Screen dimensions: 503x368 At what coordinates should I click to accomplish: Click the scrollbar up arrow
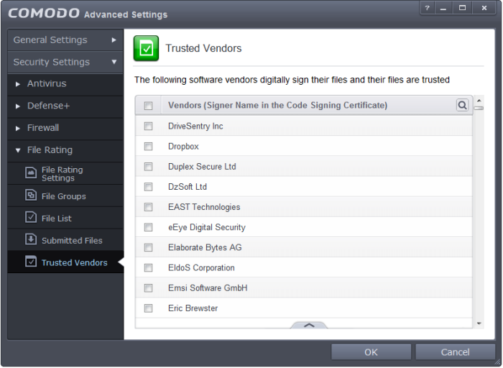(x=479, y=101)
